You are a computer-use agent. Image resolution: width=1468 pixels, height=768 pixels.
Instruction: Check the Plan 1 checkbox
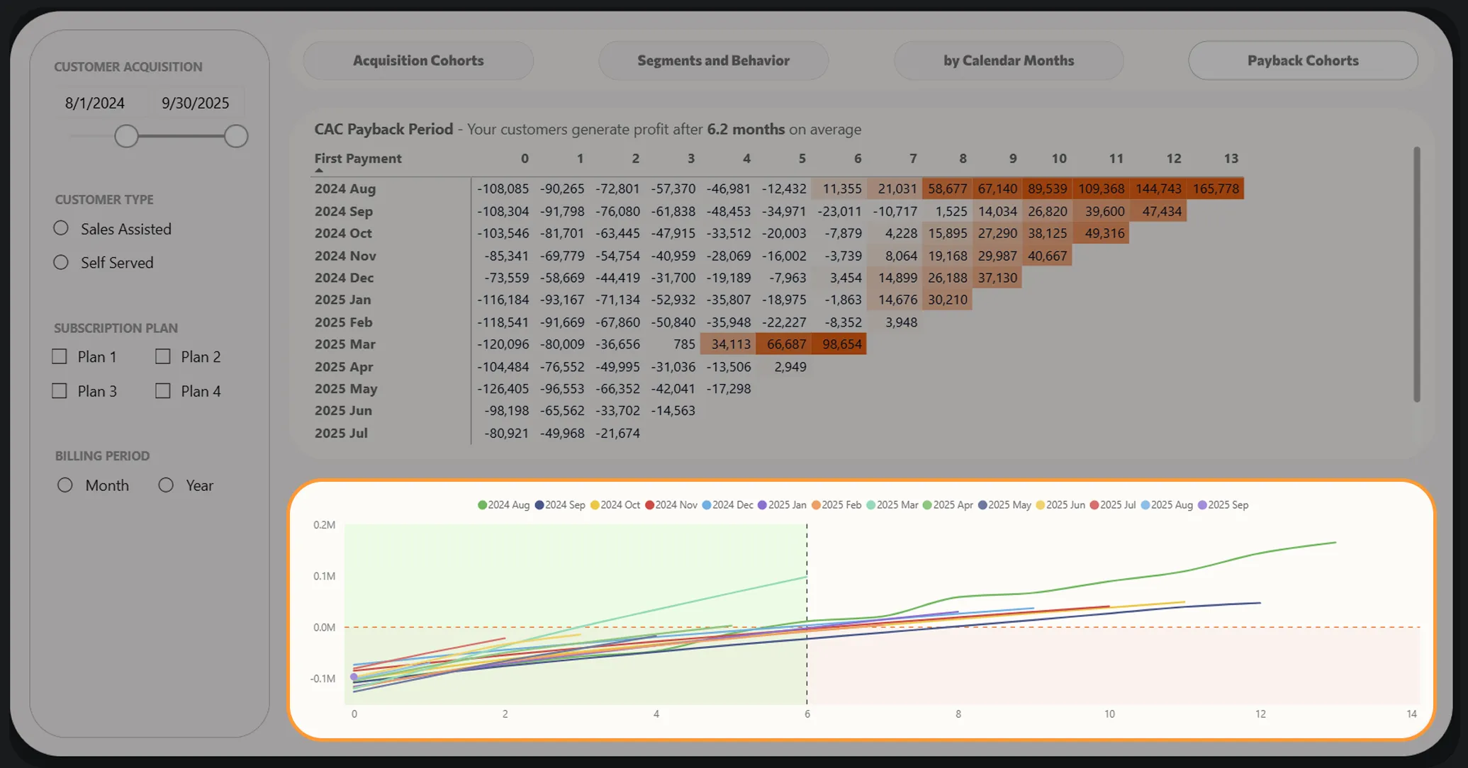[60, 356]
